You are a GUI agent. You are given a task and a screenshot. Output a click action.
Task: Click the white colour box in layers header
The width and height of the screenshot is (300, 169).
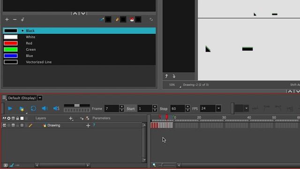coord(22,118)
